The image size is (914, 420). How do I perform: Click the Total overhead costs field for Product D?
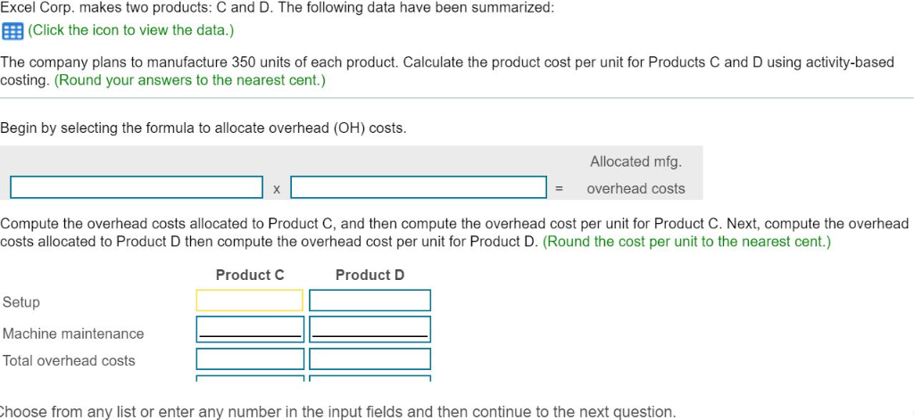click(x=370, y=359)
